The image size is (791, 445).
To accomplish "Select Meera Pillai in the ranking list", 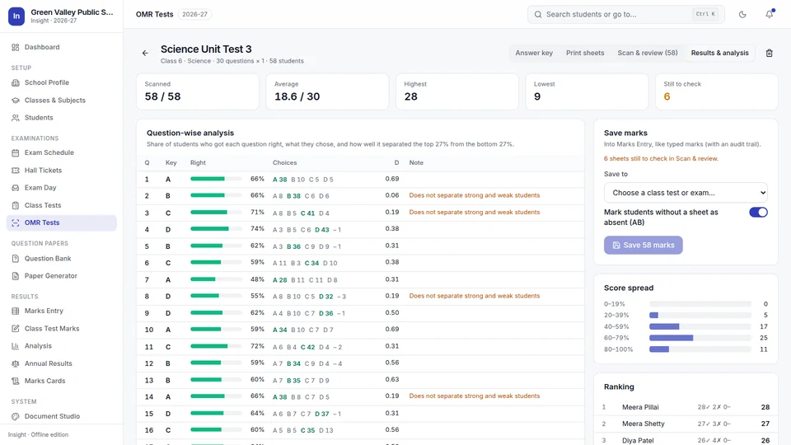I will (686, 407).
